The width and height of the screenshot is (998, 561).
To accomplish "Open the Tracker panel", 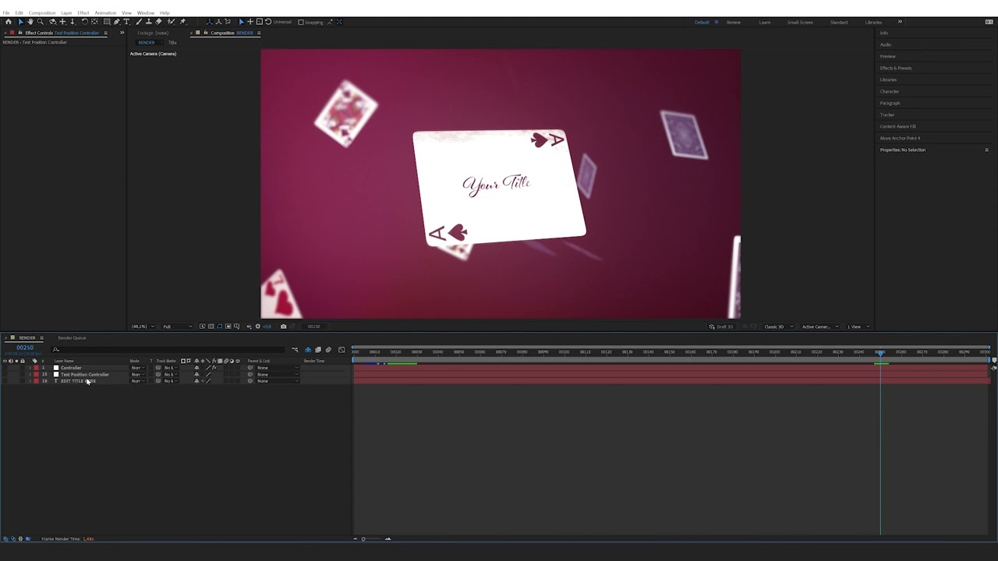I will [887, 115].
